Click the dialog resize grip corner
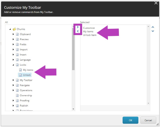Viewport: 160px width, 127px height. pos(158,124)
